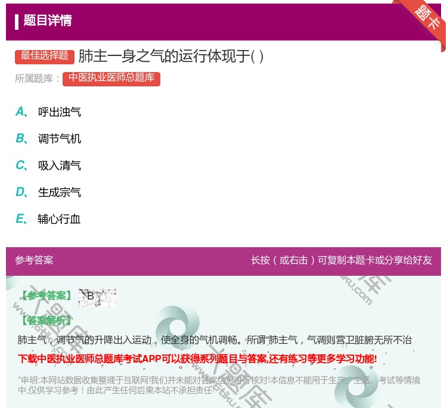Select option C 吸入清气
447x408 pixels.
pos(48,165)
